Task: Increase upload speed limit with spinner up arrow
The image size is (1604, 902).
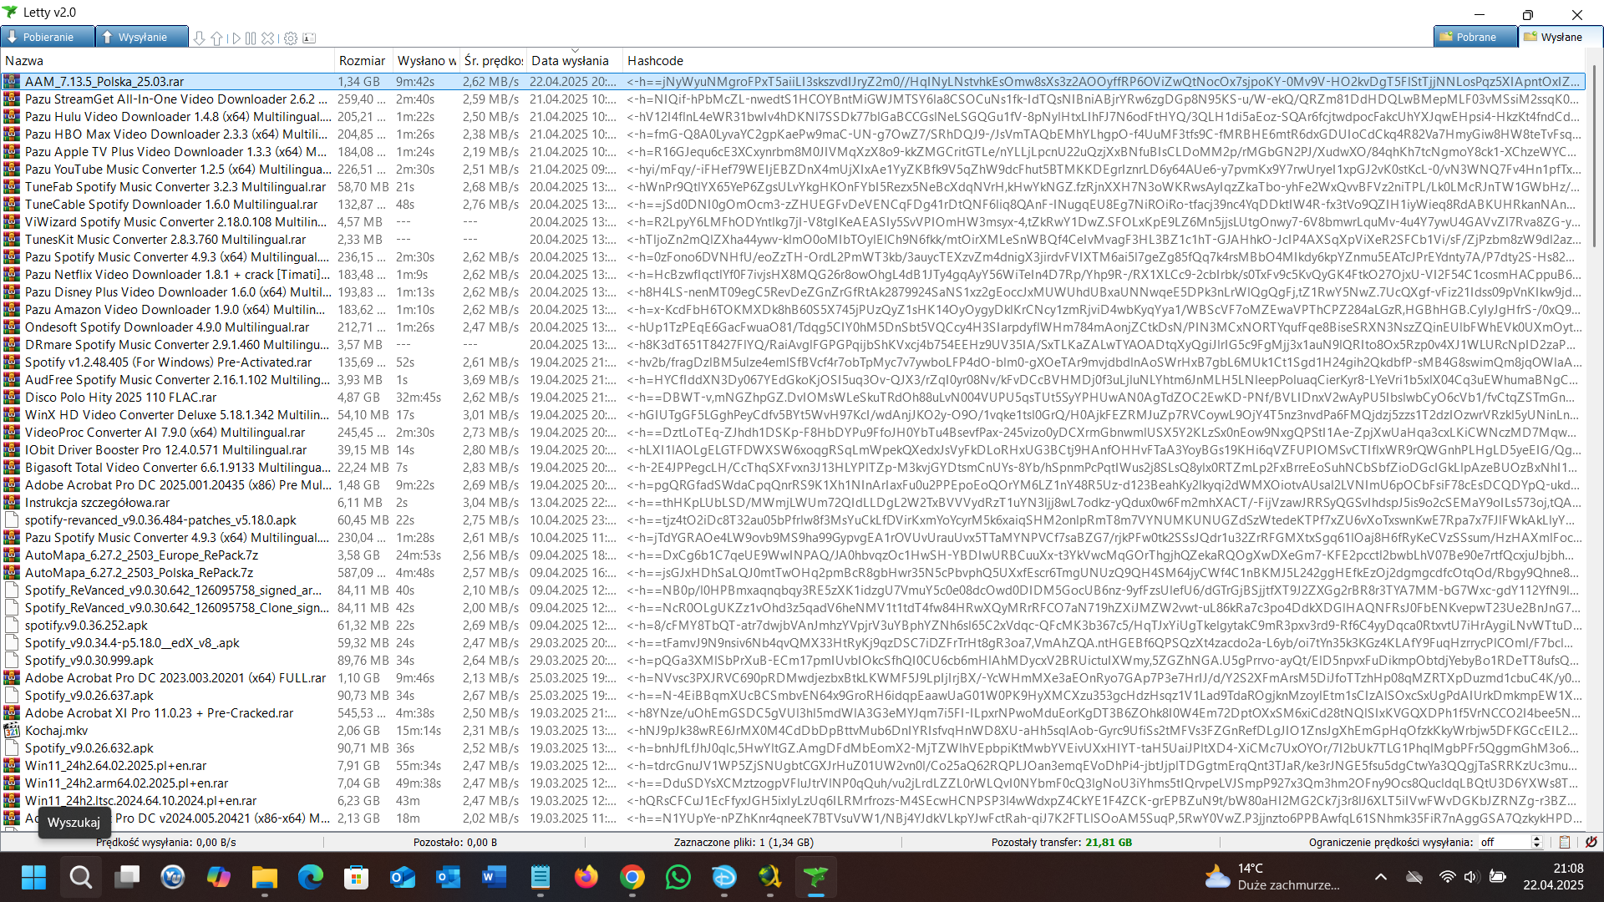Action: pyautogui.click(x=1536, y=839)
